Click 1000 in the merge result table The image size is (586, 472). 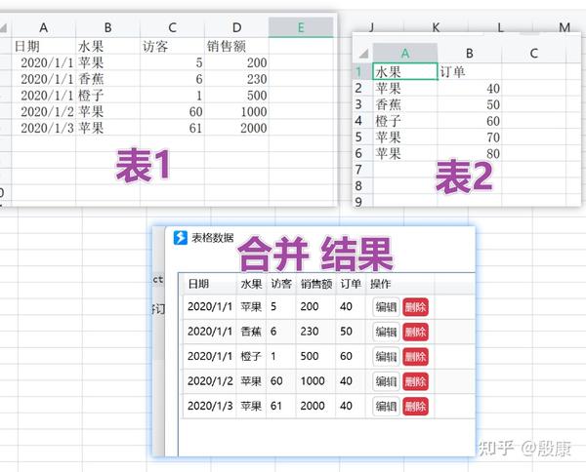[x=313, y=381]
